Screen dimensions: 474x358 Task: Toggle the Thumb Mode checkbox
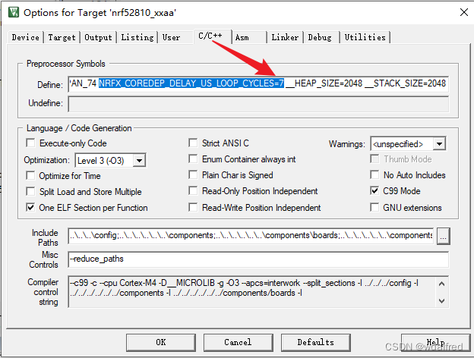tap(374, 159)
